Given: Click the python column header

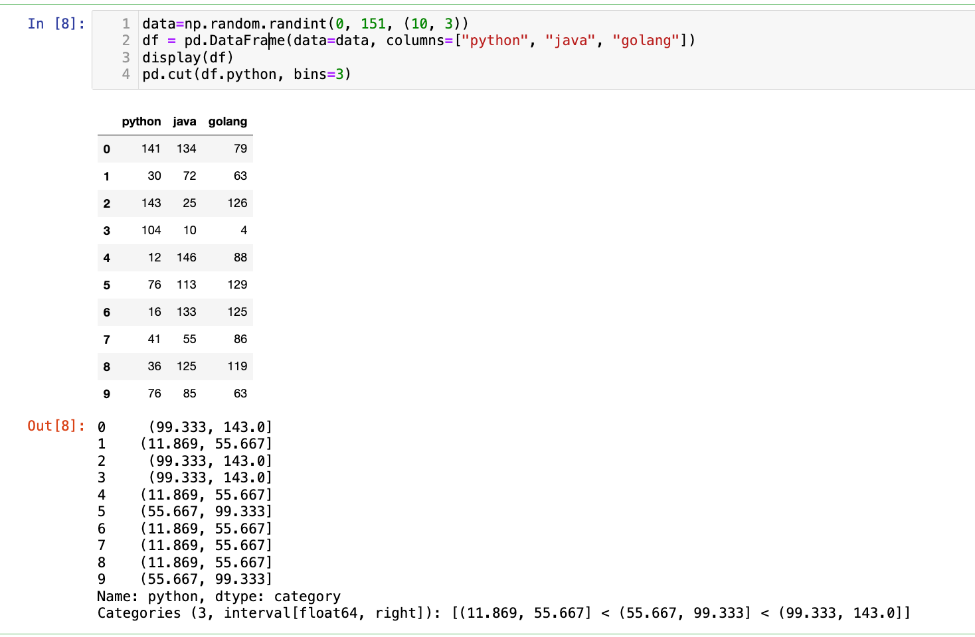Looking at the screenshot, I should point(141,121).
